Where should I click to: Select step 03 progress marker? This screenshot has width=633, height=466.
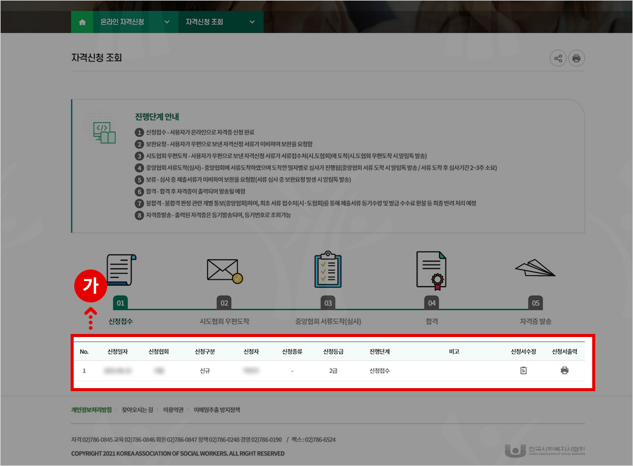coord(328,303)
